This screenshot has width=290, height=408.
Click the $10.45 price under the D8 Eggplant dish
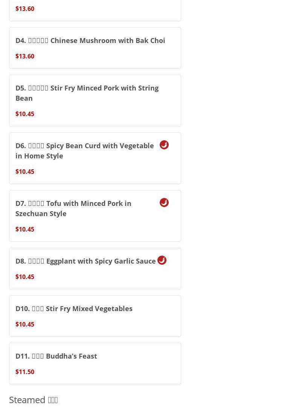coord(25,277)
